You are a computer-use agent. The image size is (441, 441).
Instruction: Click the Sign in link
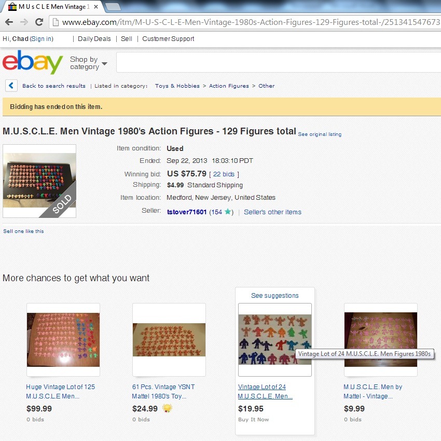click(42, 39)
